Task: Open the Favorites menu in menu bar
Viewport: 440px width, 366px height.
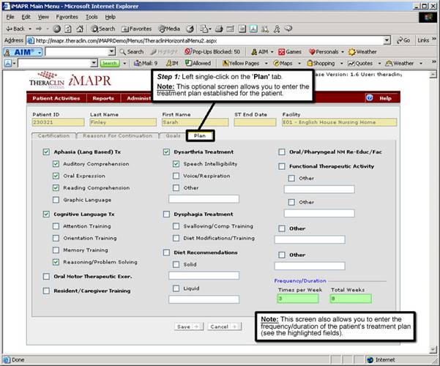Action: 67,16
